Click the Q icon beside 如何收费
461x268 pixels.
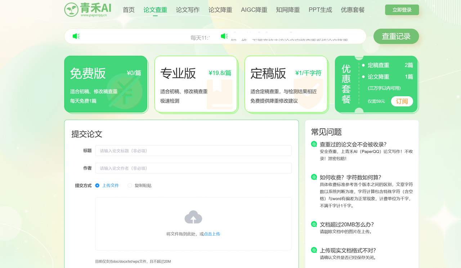pyautogui.click(x=314, y=177)
